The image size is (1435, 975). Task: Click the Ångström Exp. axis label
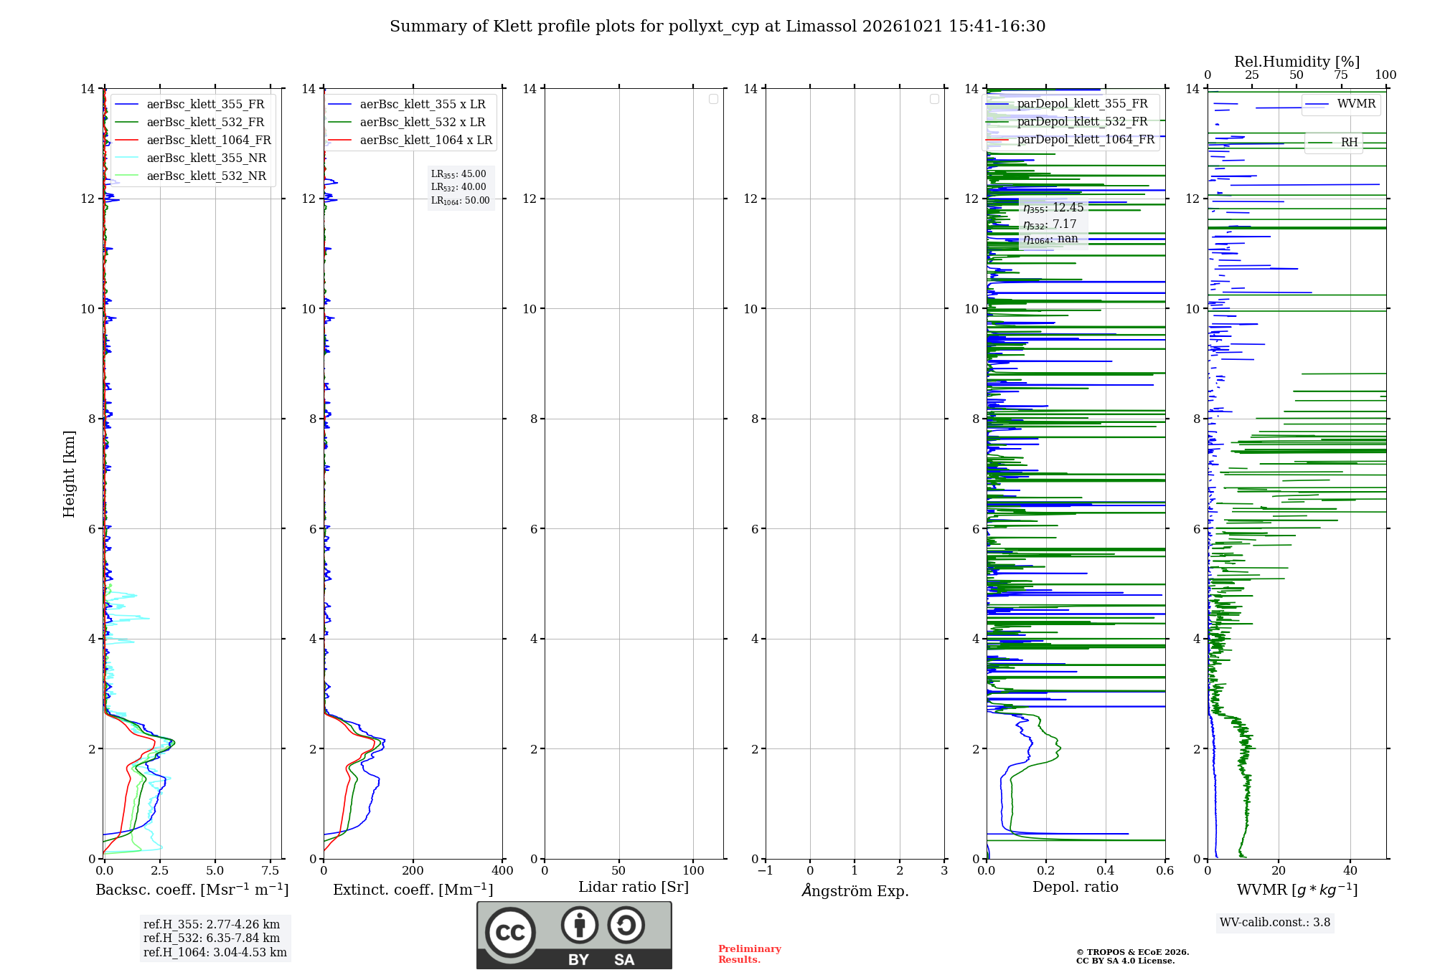pos(855,890)
